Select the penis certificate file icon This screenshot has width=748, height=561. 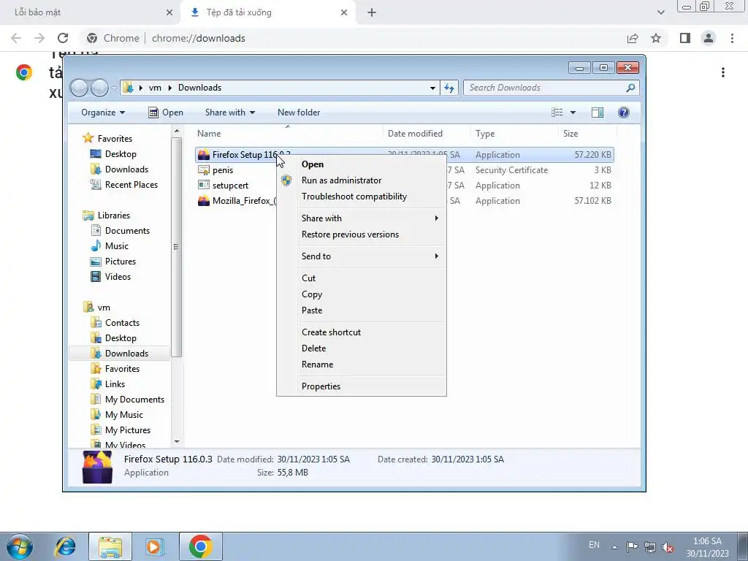point(204,170)
